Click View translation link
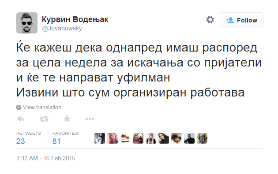 (x=42, y=107)
